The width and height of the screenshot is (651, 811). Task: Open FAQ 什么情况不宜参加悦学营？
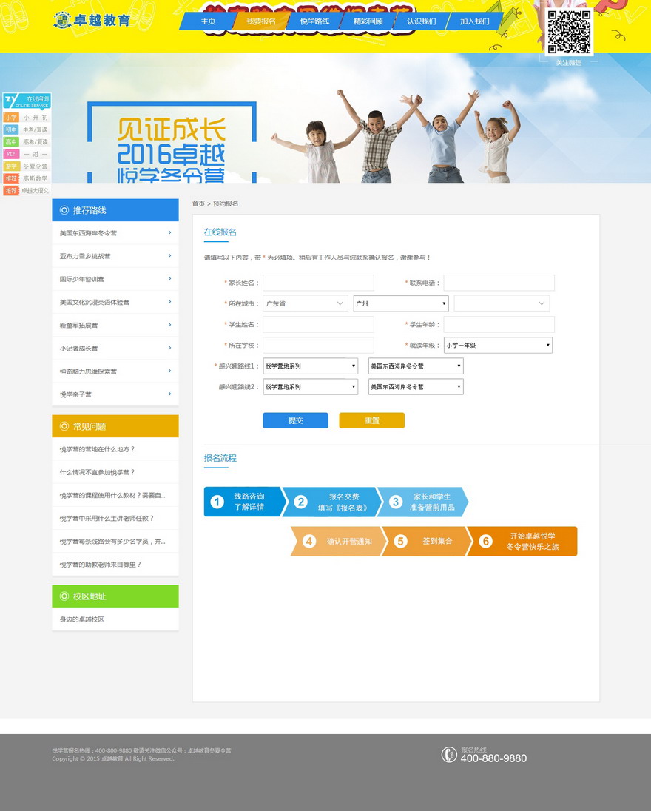[97, 472]
